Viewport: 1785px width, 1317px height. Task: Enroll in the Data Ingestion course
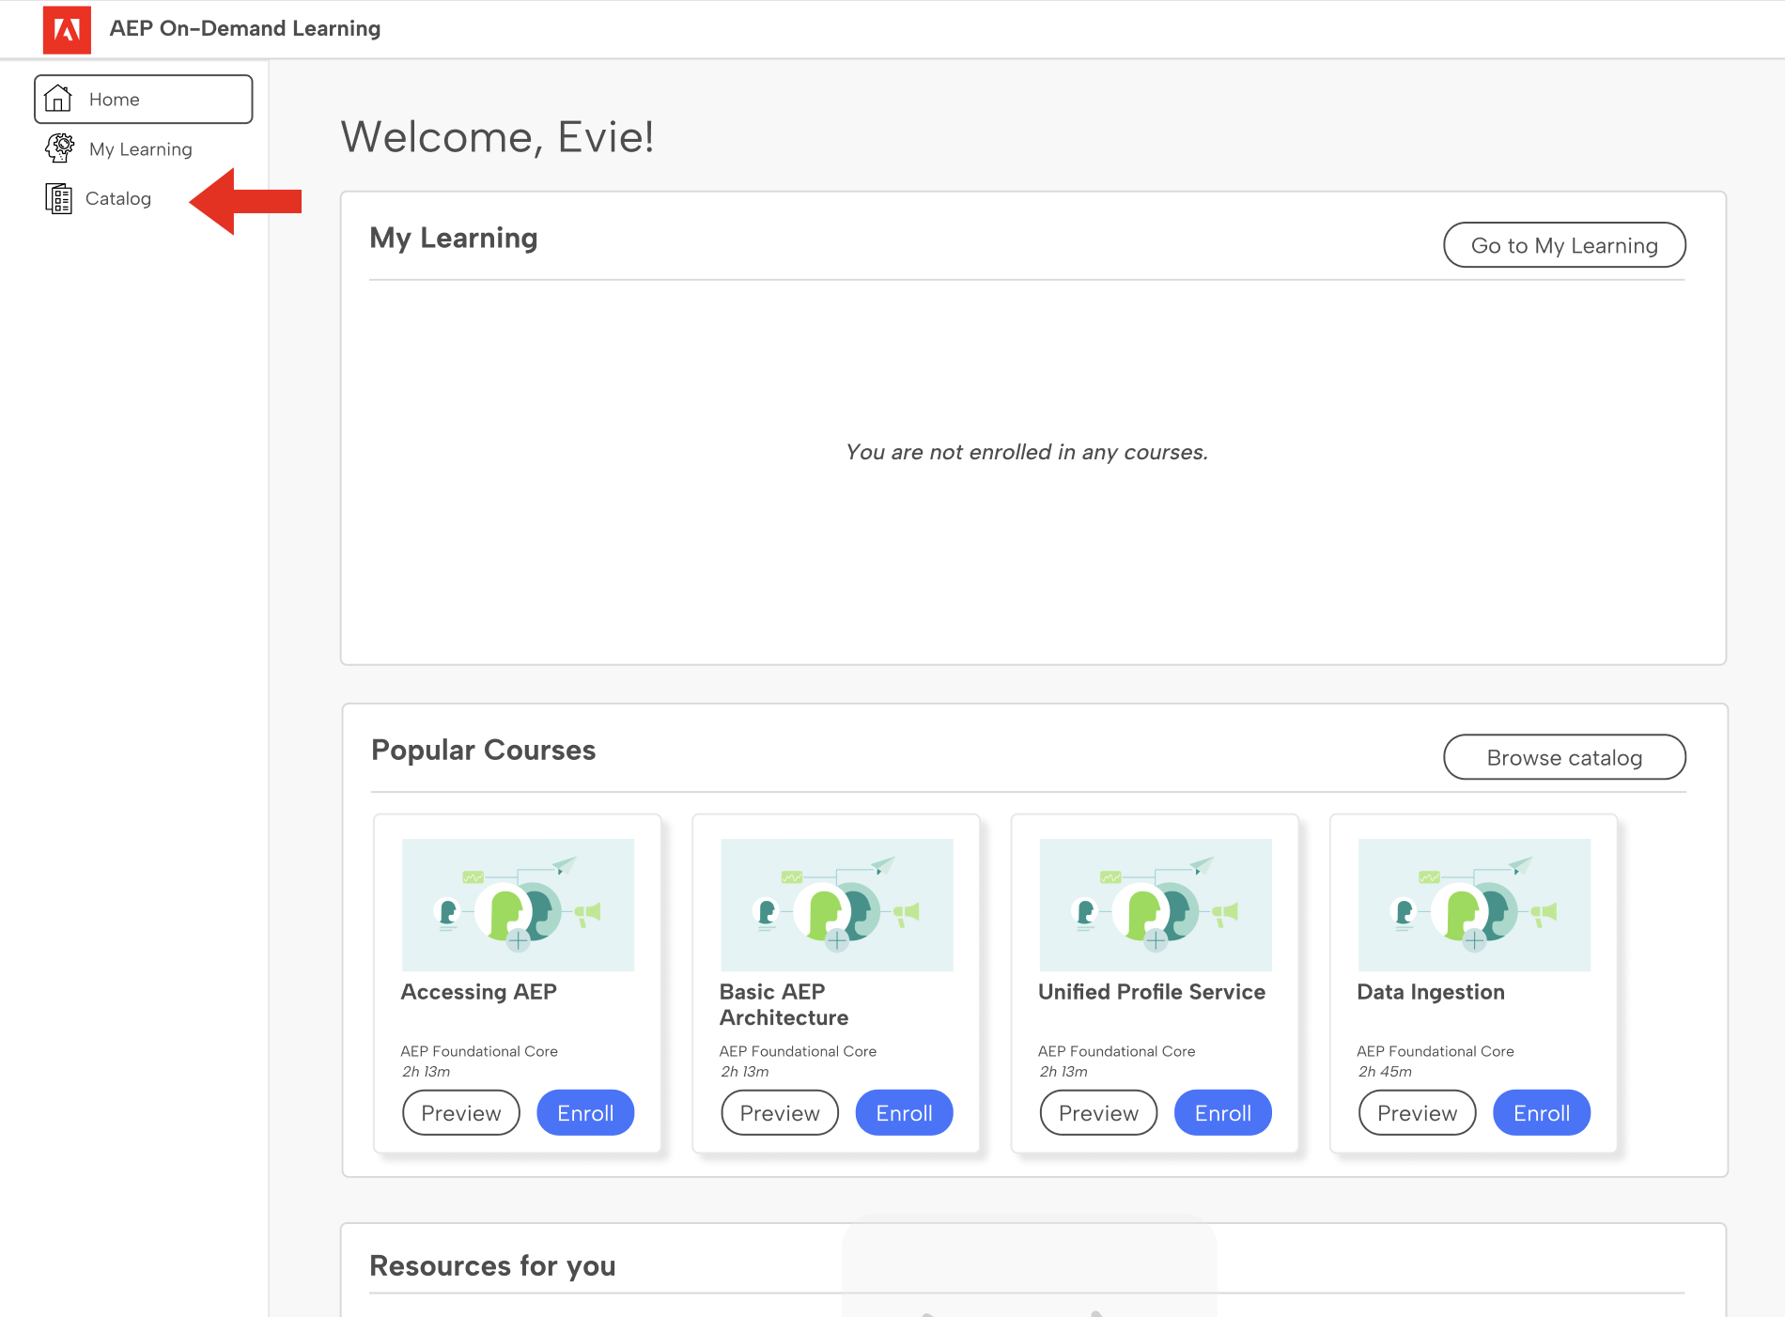[x=1542, y=1113]
